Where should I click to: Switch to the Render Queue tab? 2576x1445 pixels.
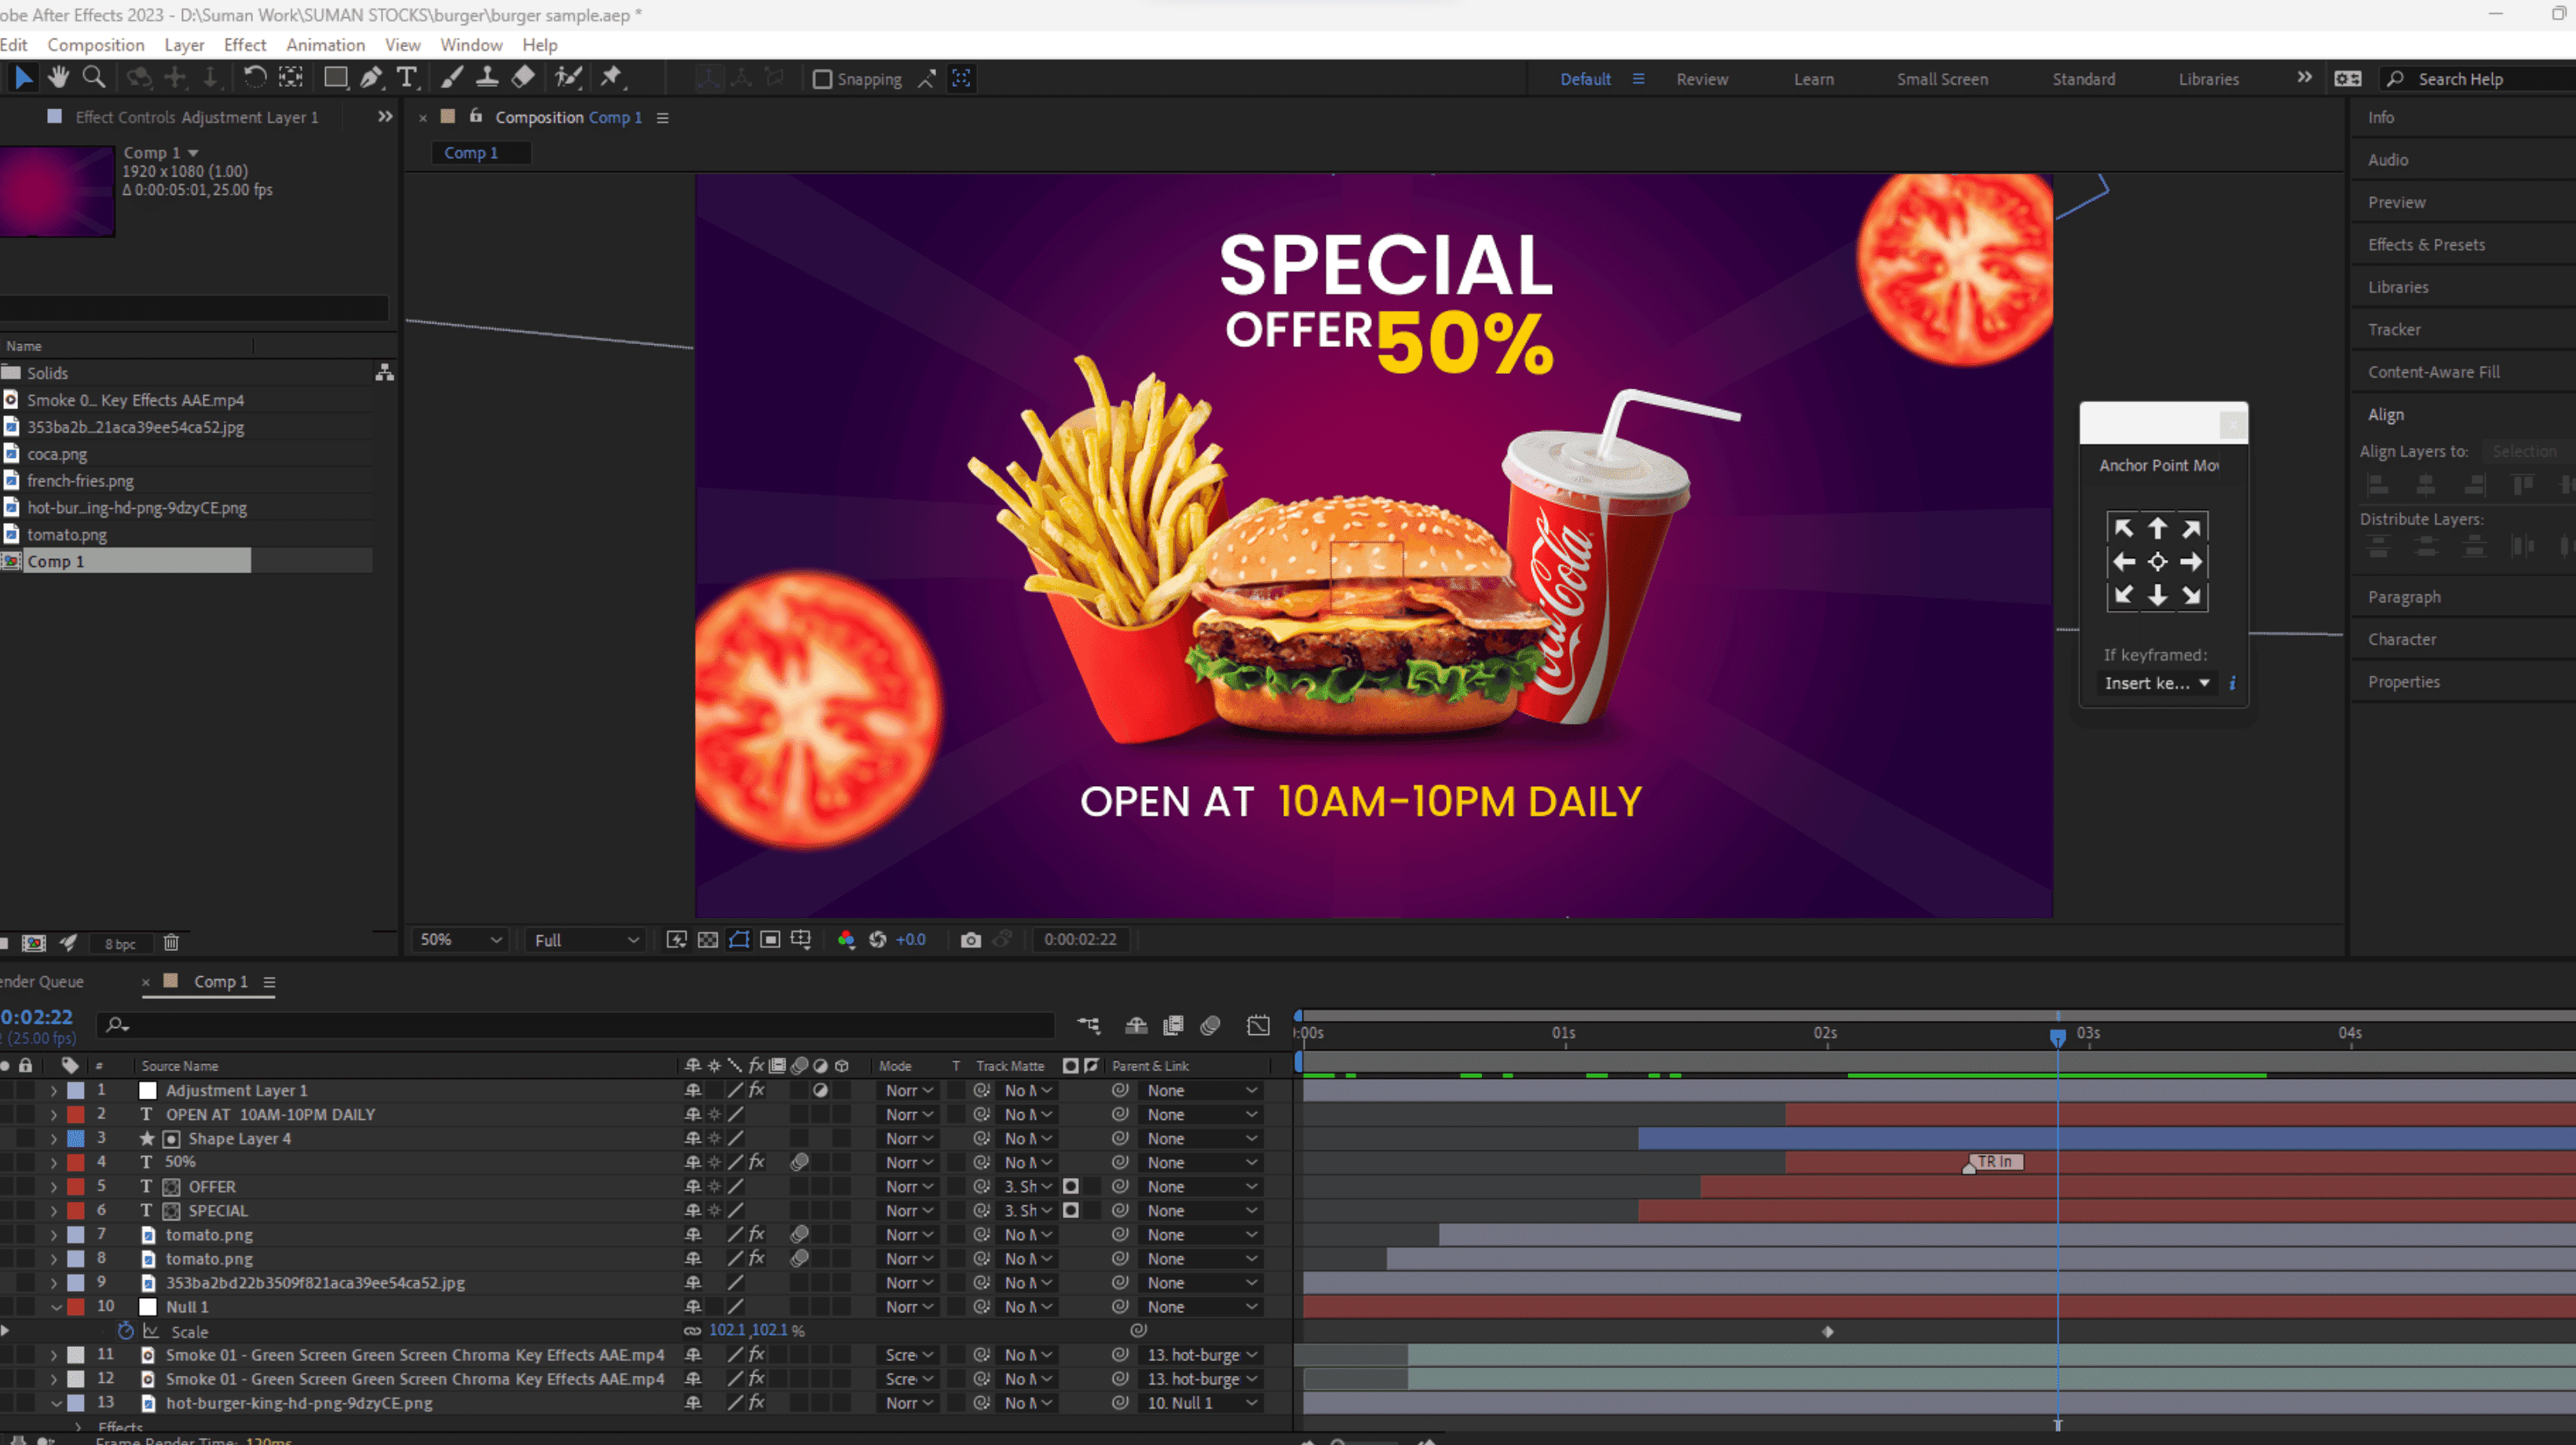(x=42, y=982)
